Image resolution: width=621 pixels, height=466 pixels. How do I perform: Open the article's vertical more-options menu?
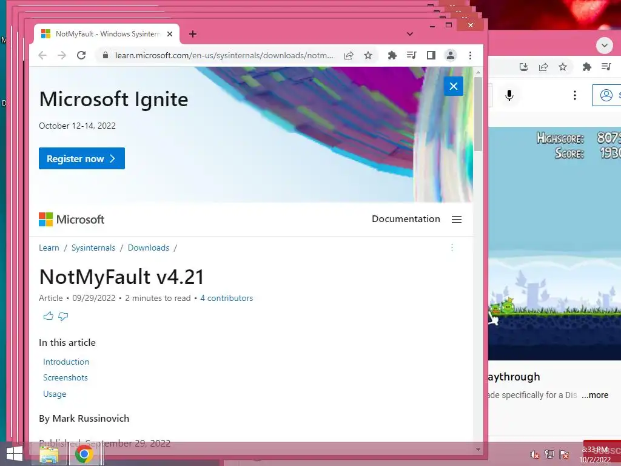452,248
